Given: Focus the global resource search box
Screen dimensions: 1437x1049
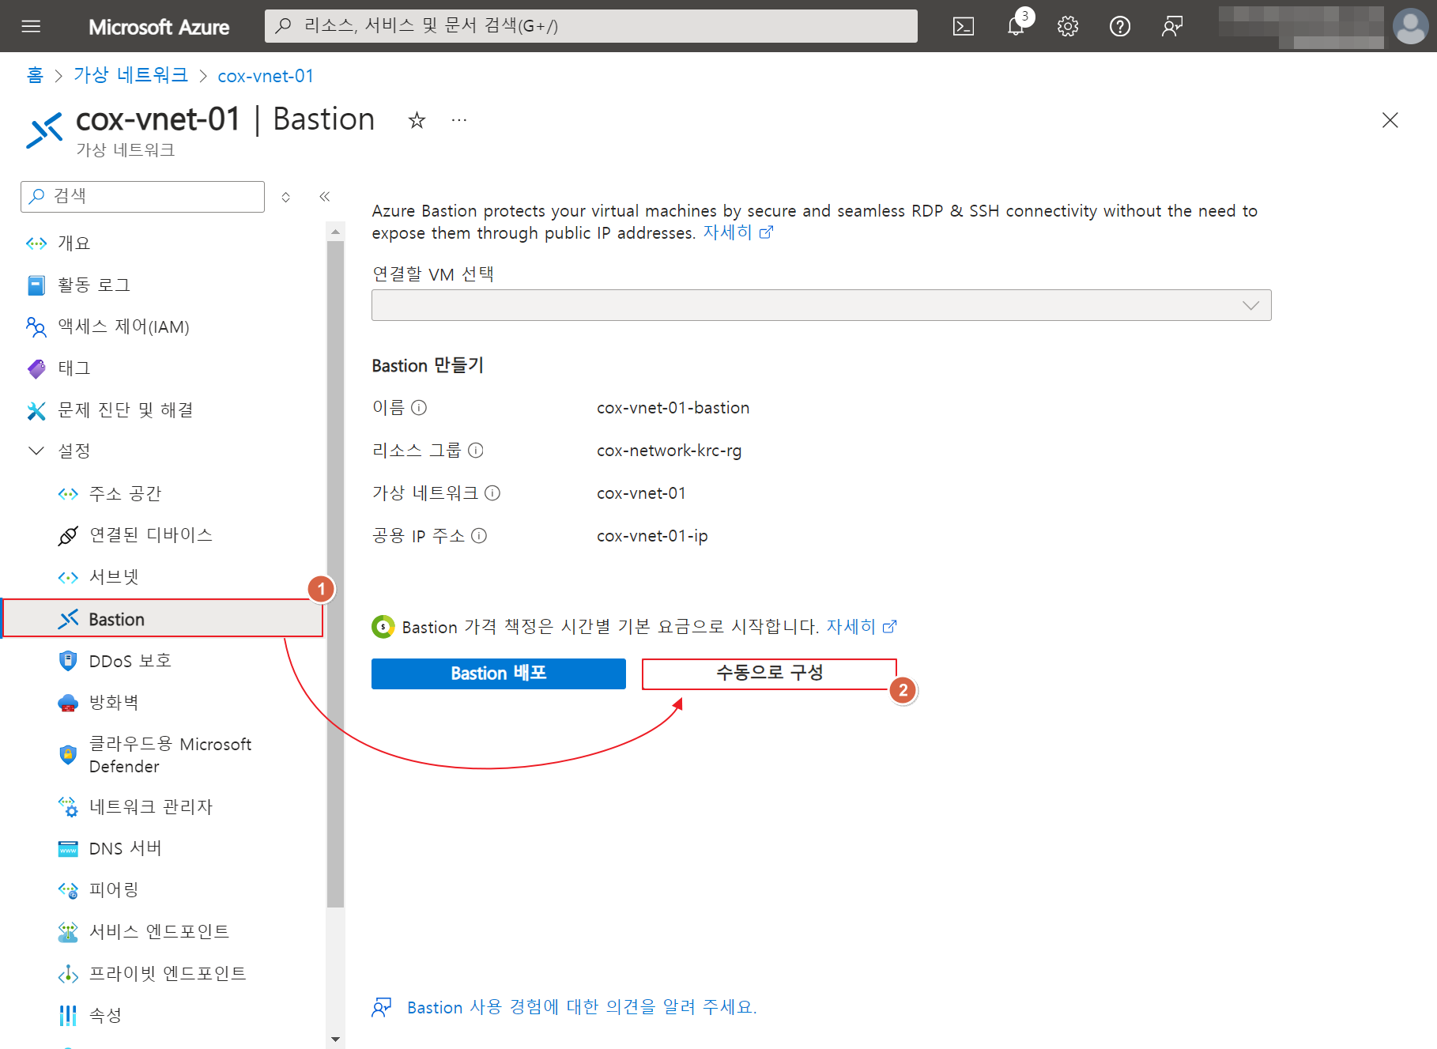Looking at the screenshot, I should [591, 26].
